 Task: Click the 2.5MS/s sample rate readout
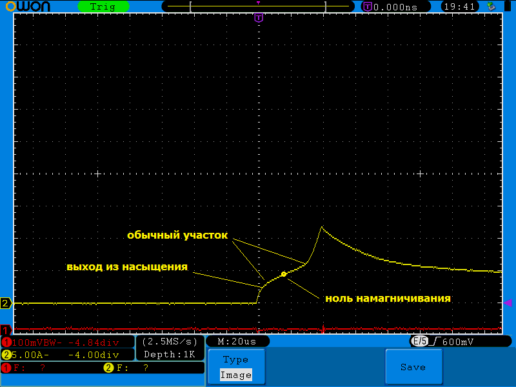(170, 341)
